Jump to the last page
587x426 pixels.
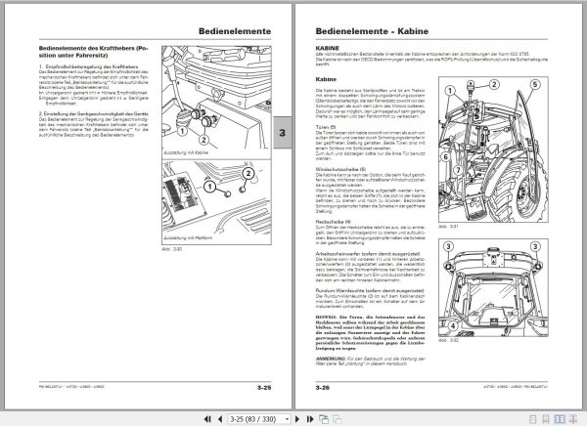[309, 419]
